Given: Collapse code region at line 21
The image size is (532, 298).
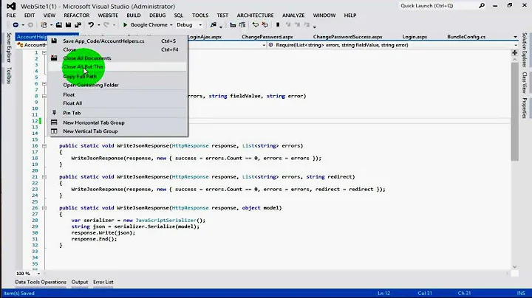Looking at the screenshot, I should point(44,177).
